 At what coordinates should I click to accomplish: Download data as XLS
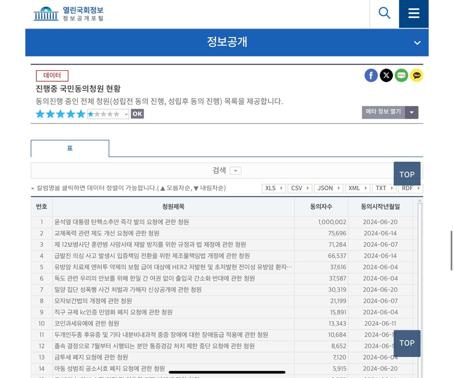274,188
